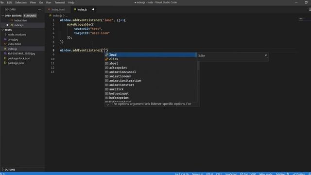Click the Ln 8, Col 26 status item
This screenshot has height=175, width=311.
click(x=182, y=174)
